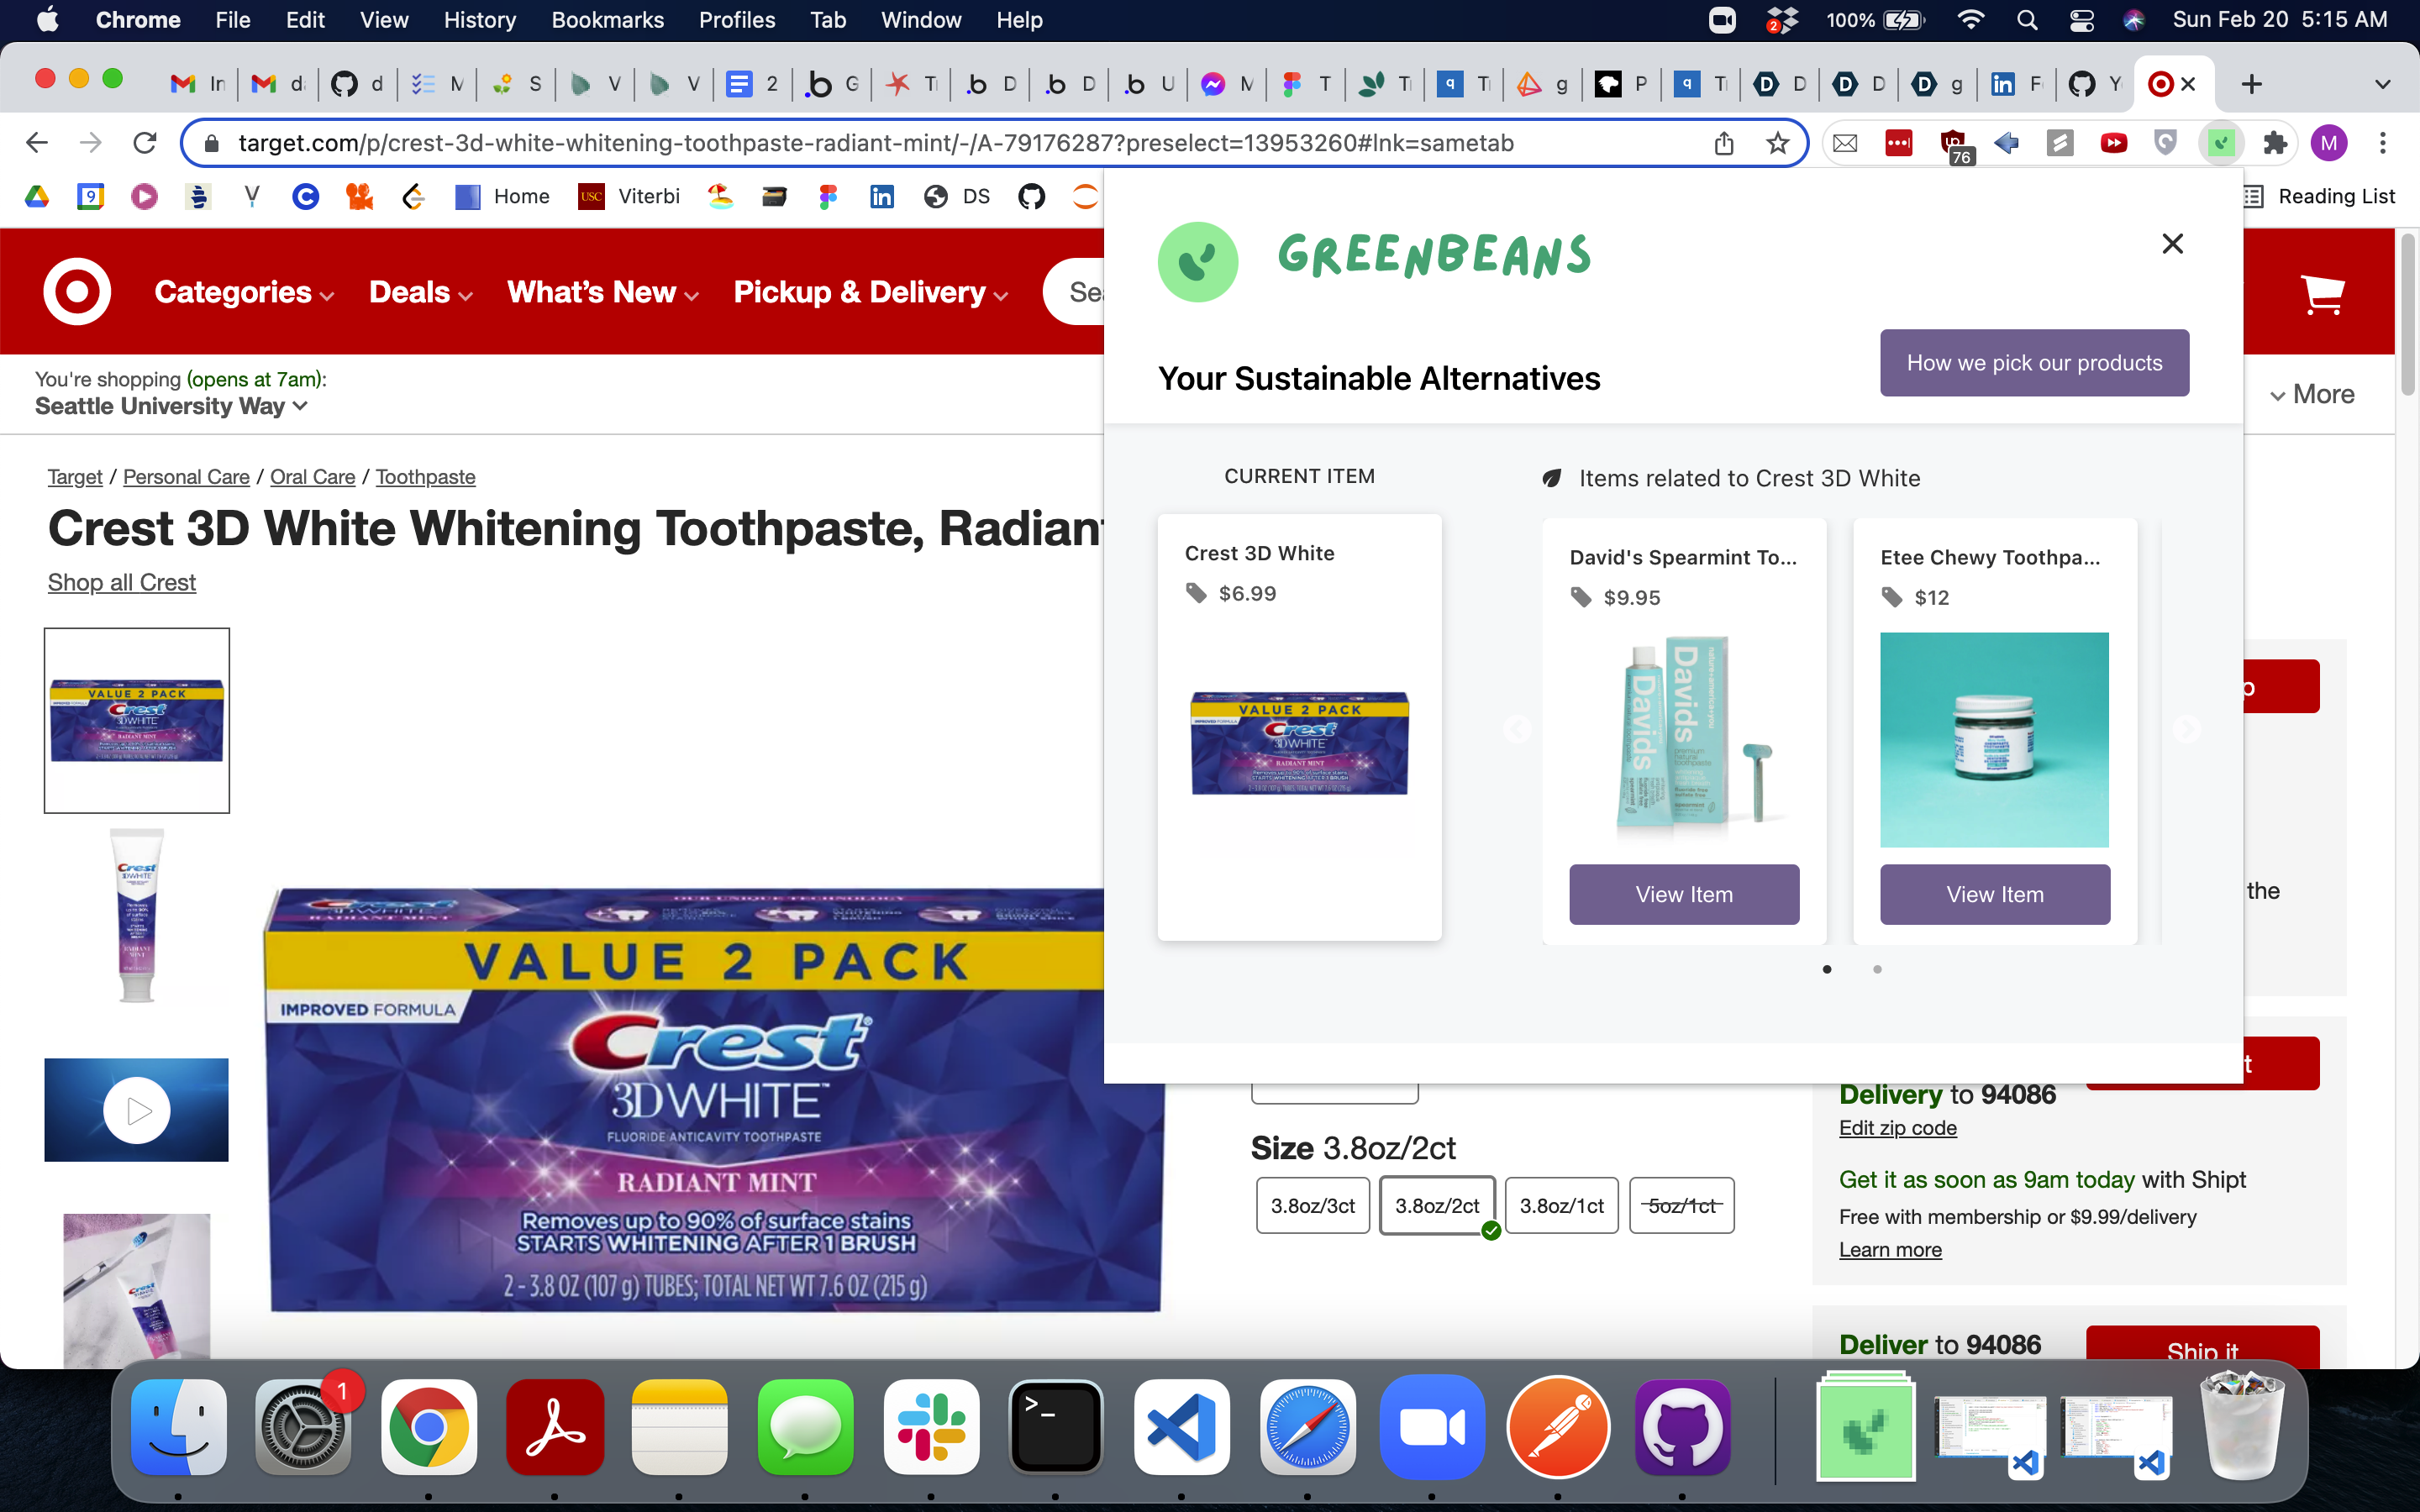2420x1512 pixels.
Task: Open the History menu in menu bar
Action: (479, 20)
